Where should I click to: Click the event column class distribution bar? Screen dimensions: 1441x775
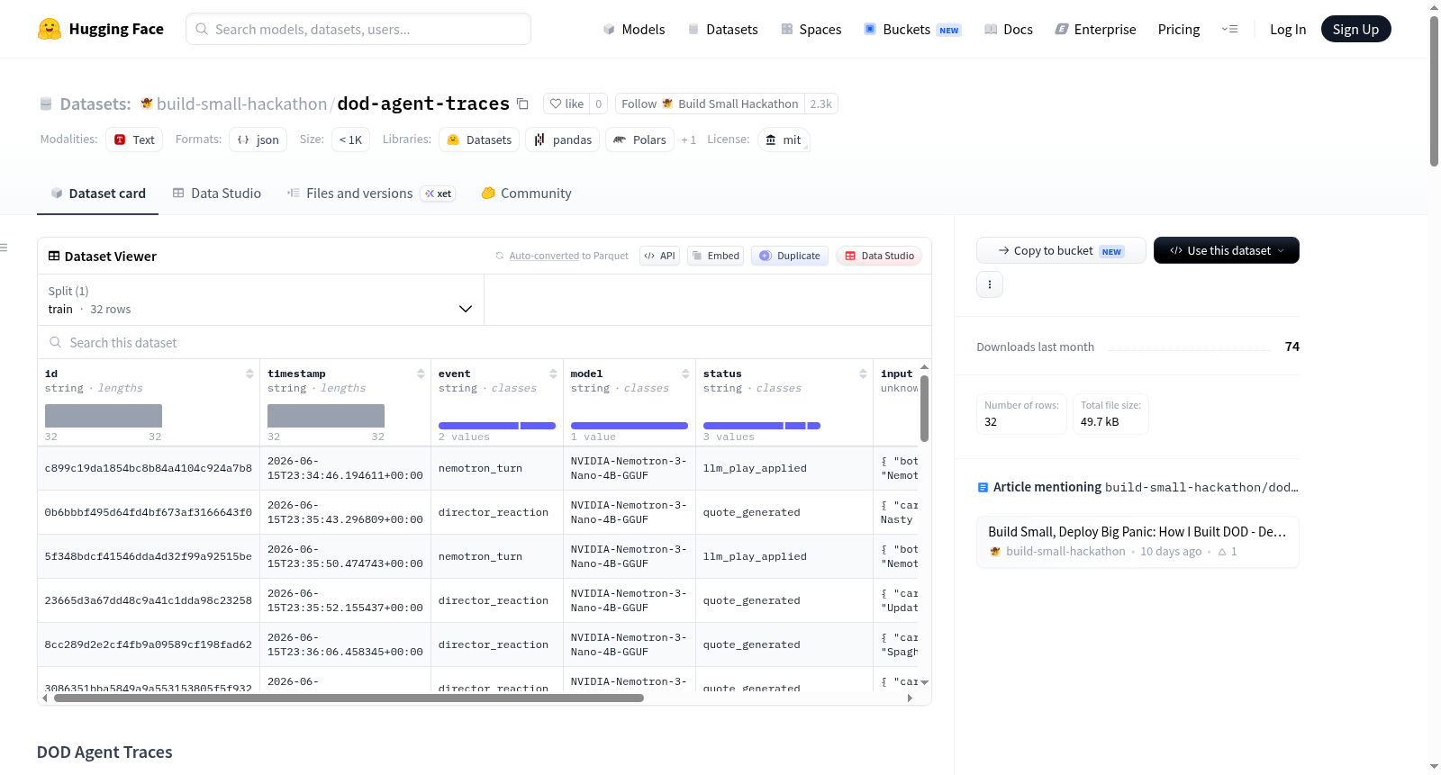click(x=496, y=426)
